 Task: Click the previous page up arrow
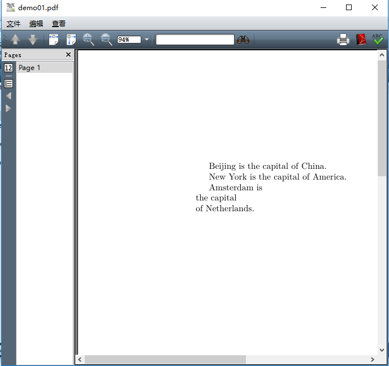pyautogui.click(x=15, y=40)
